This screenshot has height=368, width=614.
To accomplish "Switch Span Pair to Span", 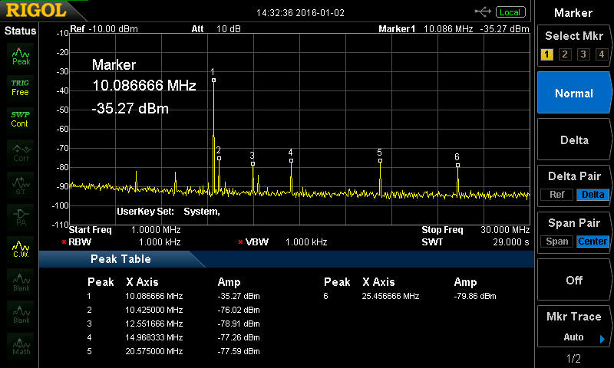I will click(x=556, y=242).
